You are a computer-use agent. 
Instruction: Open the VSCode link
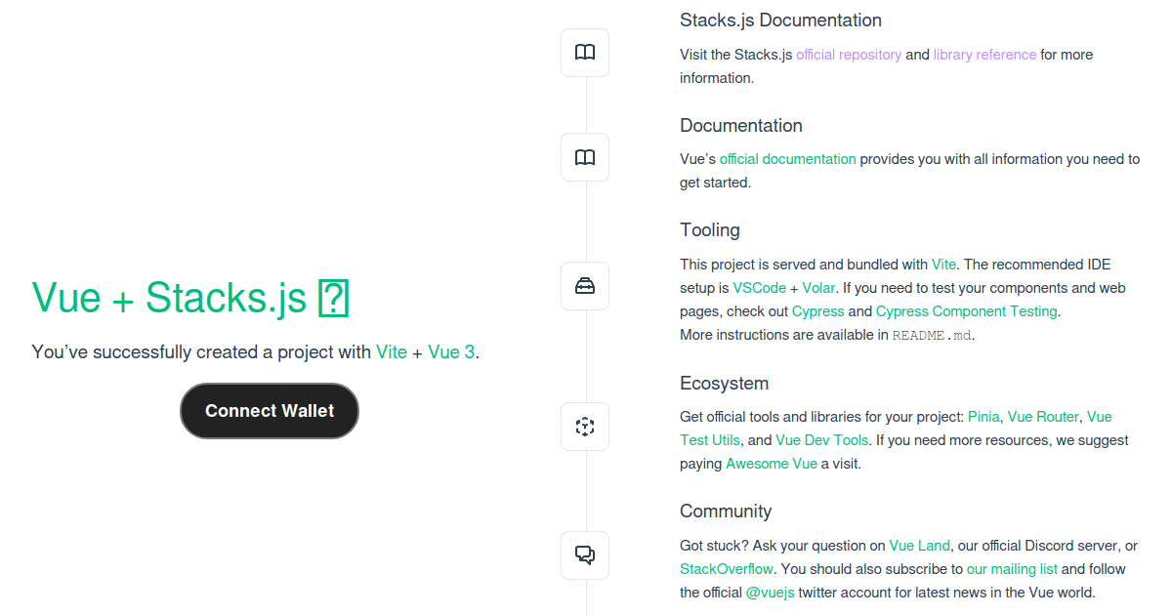(x=759, y=287)
